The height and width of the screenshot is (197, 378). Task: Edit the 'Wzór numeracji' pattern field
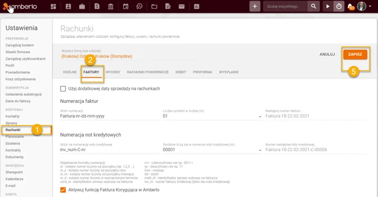tap(110, 116)
